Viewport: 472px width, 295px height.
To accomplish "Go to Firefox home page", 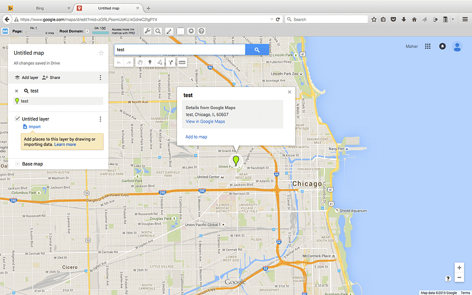I will pyautogui.click(x=414, y=19).
